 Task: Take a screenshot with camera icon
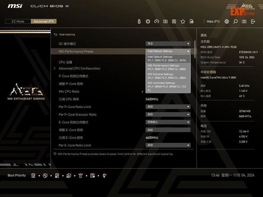pos(244,21)
